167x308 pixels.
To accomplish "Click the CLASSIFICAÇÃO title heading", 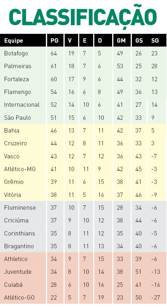I will tap(83, 17).
